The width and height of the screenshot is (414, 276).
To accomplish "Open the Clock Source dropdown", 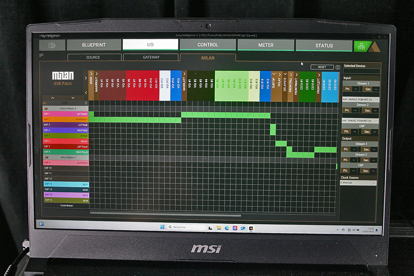I will (x=358, y=182).
